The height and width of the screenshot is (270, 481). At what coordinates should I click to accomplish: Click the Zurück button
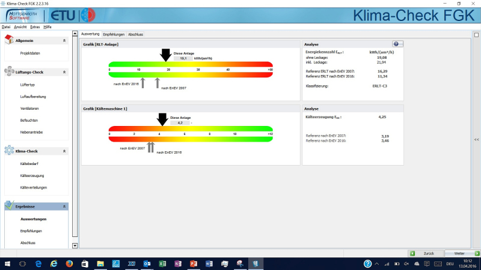[x=426, y=253]
